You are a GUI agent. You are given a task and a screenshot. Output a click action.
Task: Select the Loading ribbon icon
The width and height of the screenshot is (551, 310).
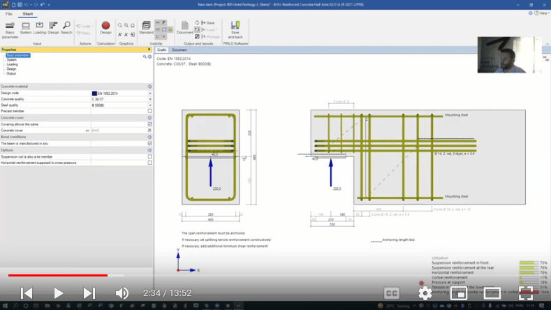pos(40,27)
